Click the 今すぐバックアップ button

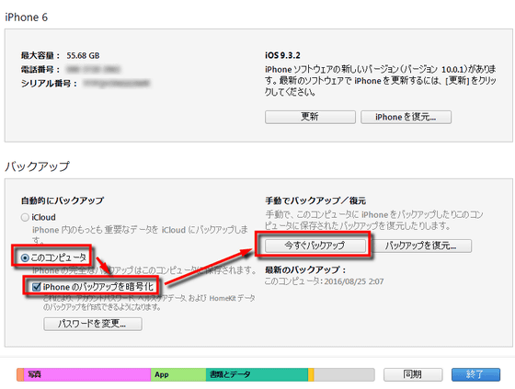[315, 246]
